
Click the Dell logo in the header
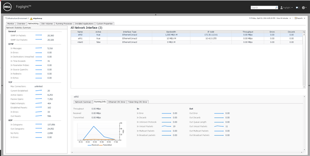coord(8,7)
